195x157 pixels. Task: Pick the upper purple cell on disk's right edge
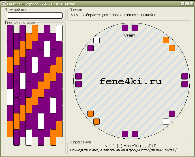[185, 76]
